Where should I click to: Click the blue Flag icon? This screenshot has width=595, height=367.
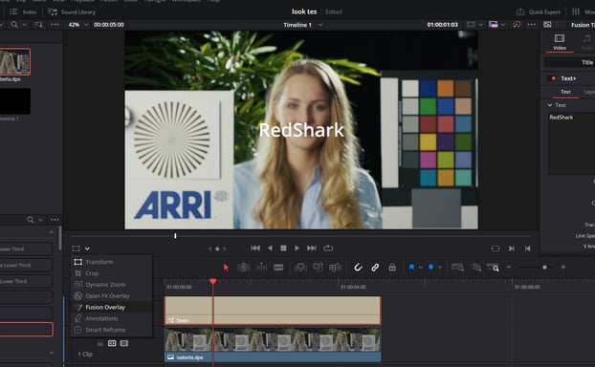click(x=411, y=268)
